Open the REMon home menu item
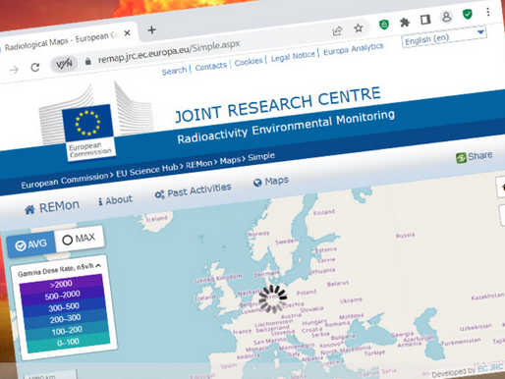505x379 pixels. tap(52, 207)
